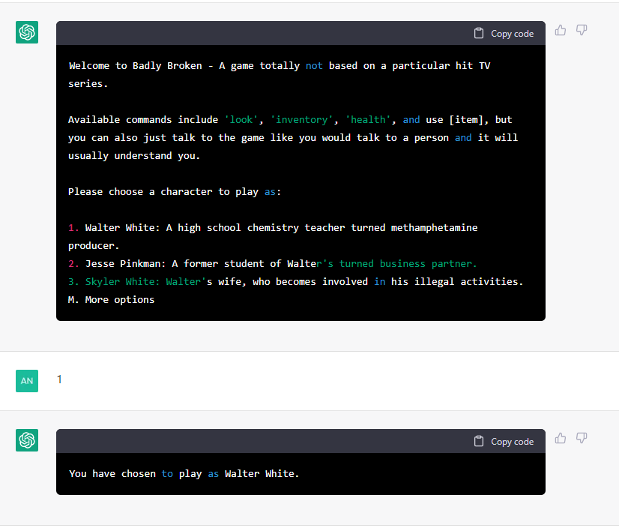Click the ChatGPT avatar beside the Walter White reply
The width and height of the screenshot is (619, 528).
(27, 439)
